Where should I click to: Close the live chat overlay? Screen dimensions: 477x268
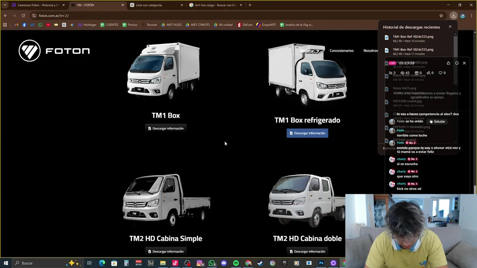pyautogui.click(x=464, y=63)
